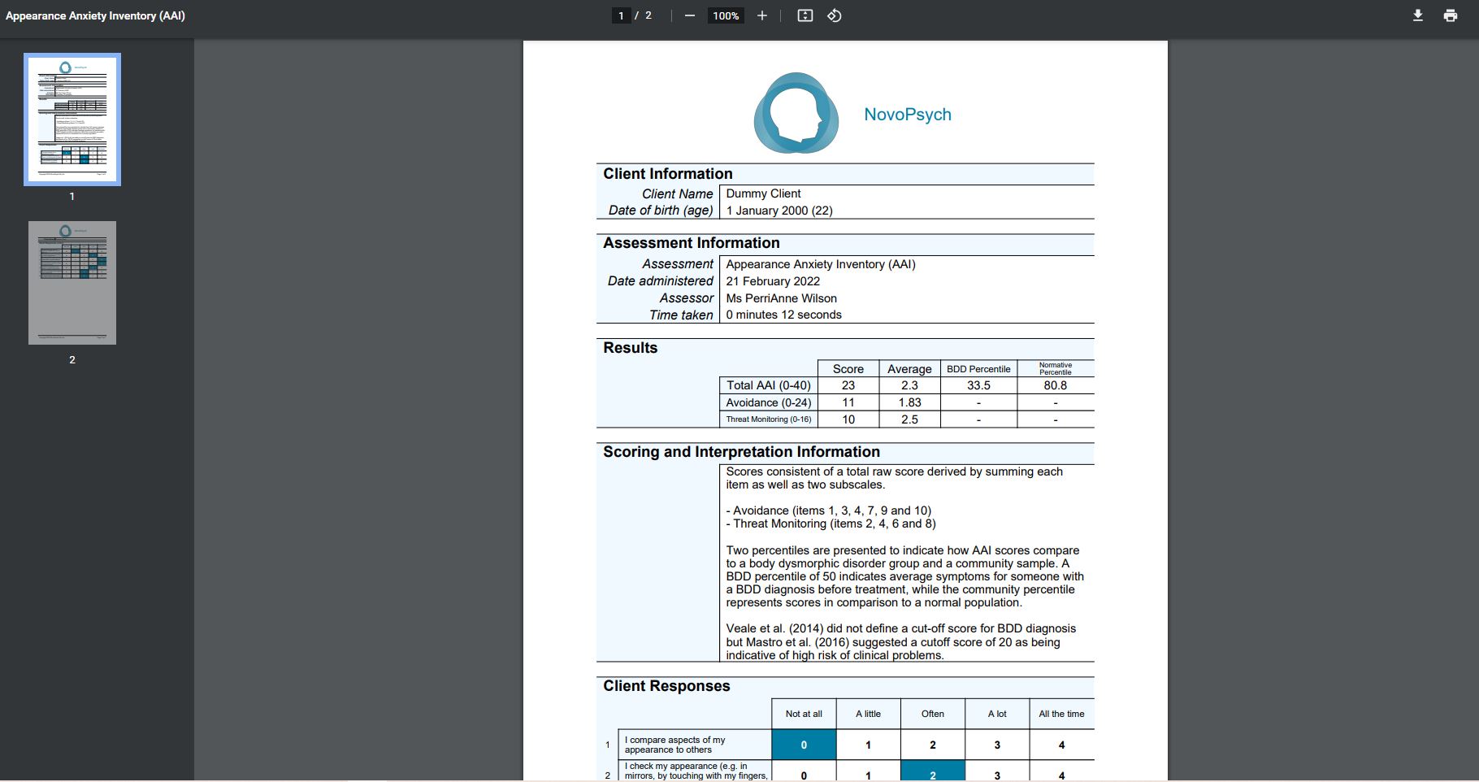Select the highlighted 2 response for item 2

tap(933, 771)
